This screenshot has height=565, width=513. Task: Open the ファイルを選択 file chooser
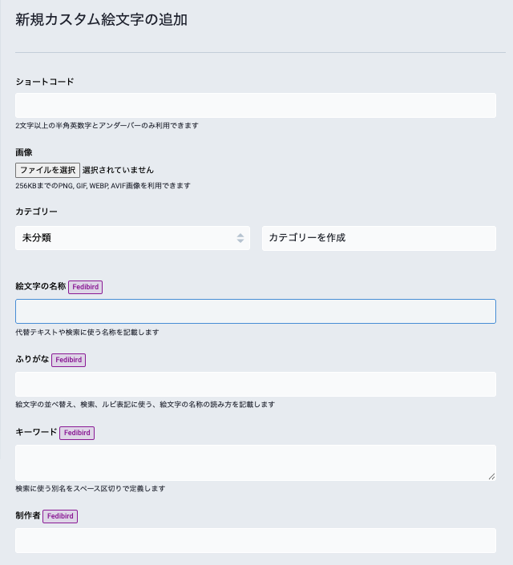pyautogui.click(x=47, y=170)
